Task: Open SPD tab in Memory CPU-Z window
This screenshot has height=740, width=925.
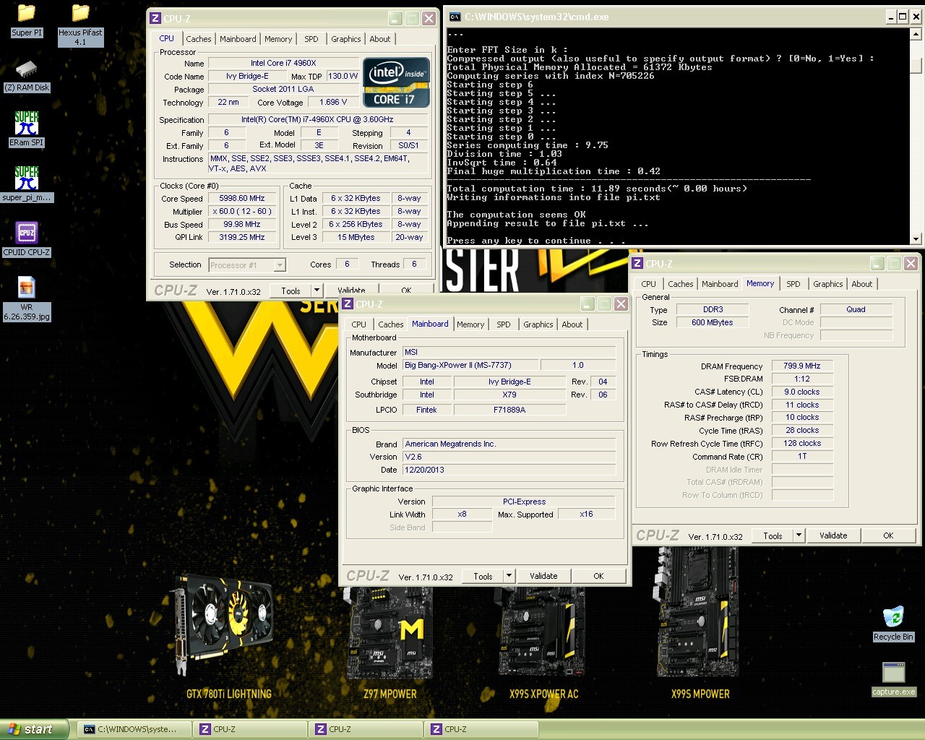Action: [793, 284]
